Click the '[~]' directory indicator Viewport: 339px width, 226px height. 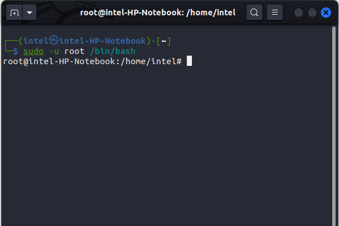point(164,41)
